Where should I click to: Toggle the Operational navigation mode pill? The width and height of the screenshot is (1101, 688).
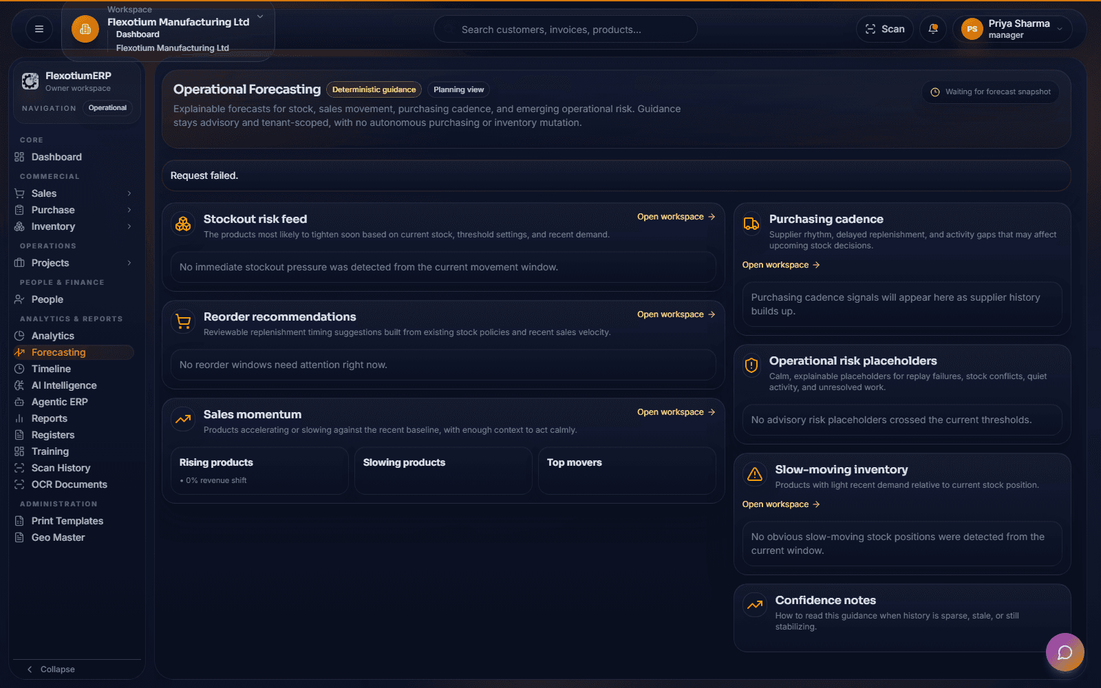click(x=107, y=108)
